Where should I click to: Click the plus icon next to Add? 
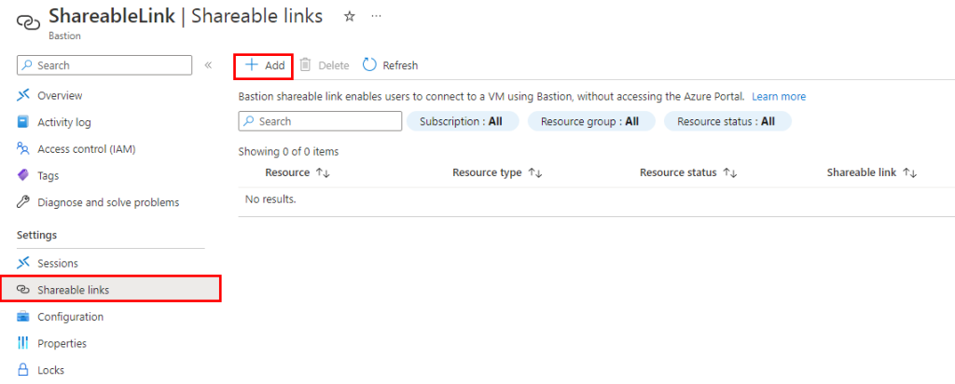point(252,65)
